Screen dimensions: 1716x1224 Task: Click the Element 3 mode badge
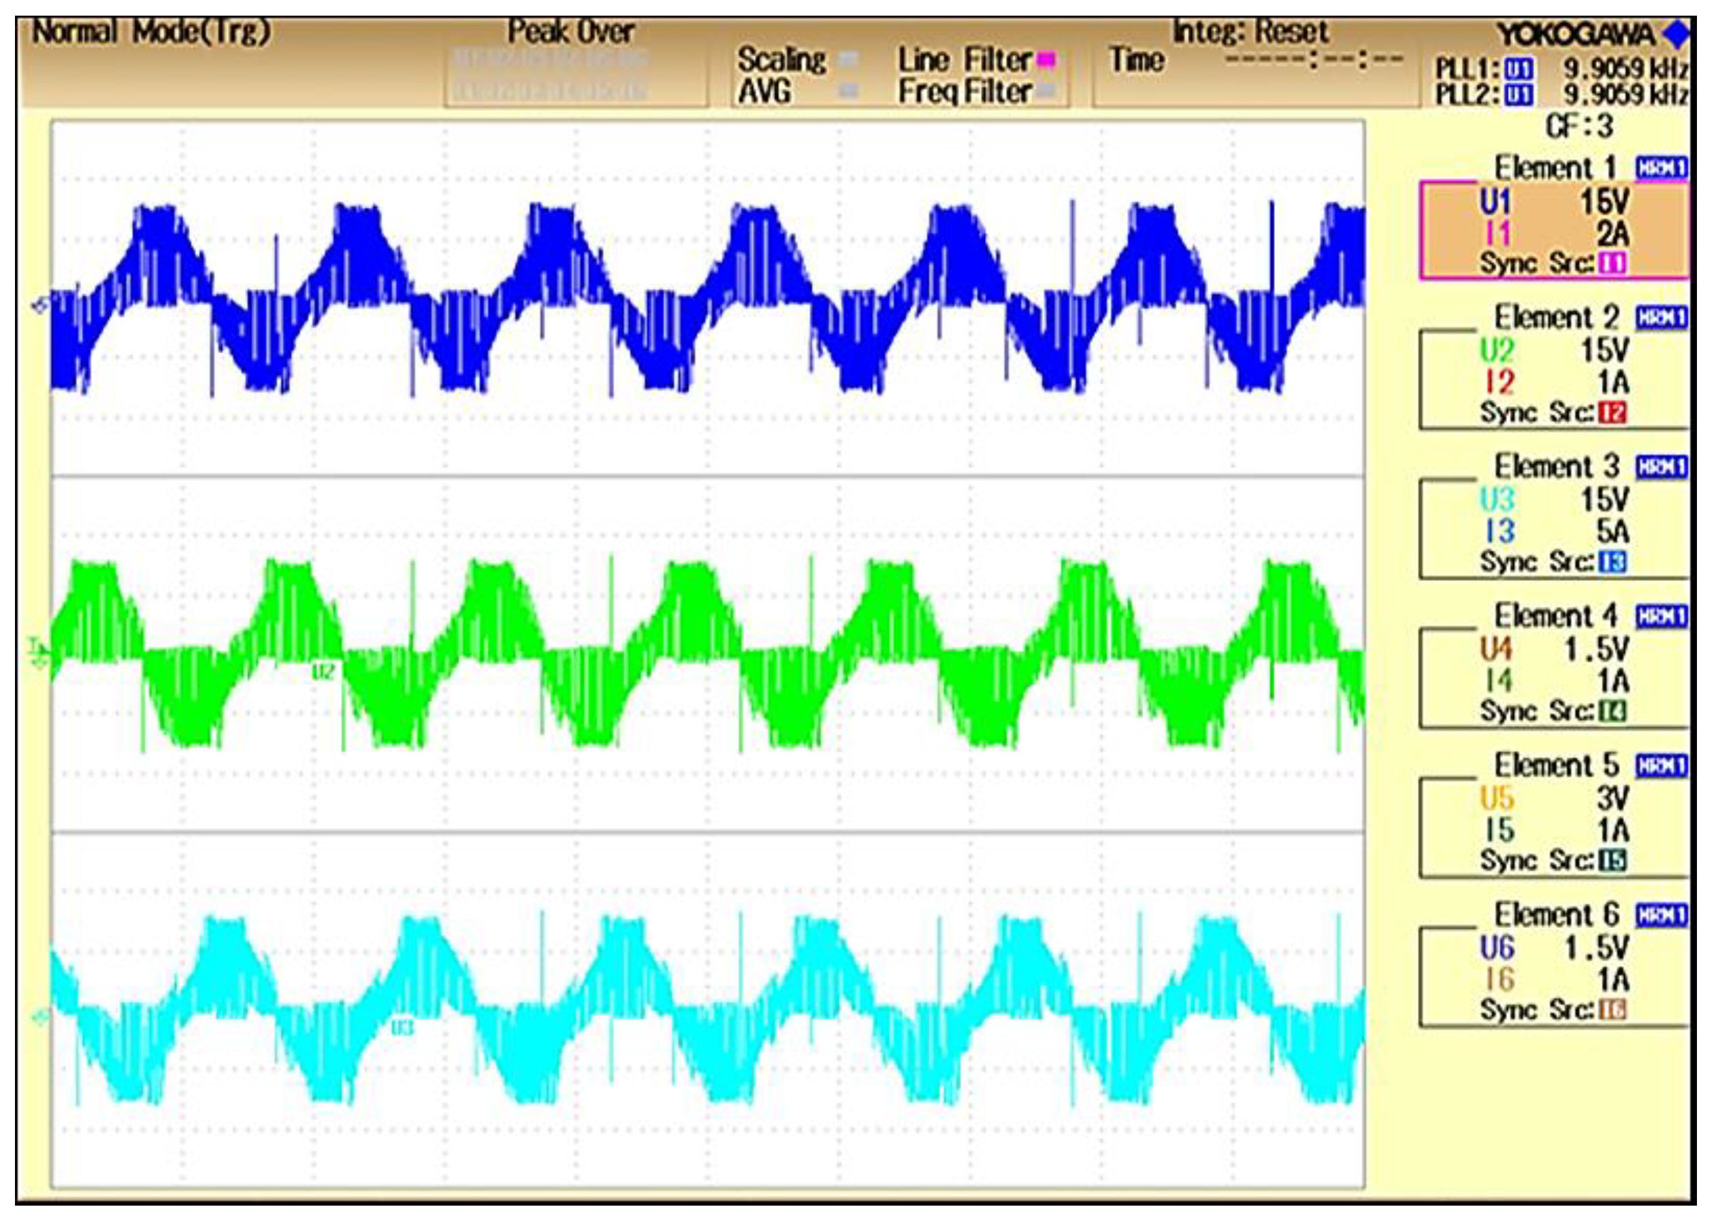(1661, 467)
